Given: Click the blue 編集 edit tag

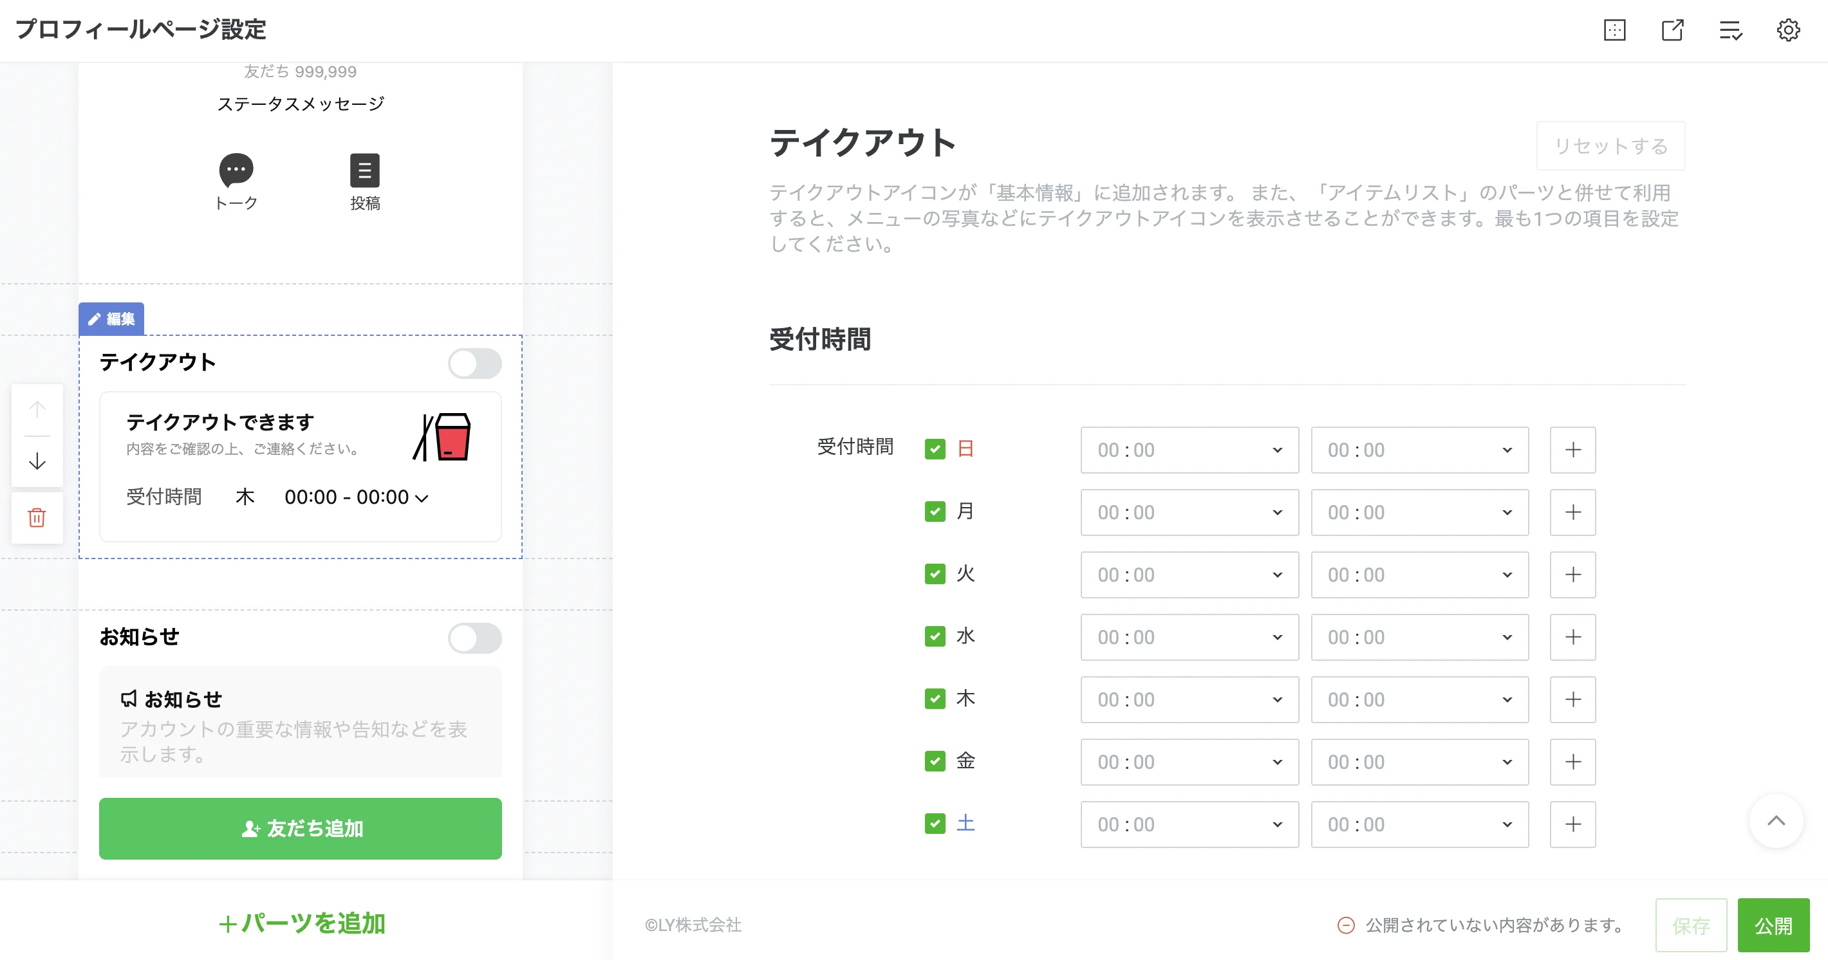Looking at the screenshot, I should [111, 318].
